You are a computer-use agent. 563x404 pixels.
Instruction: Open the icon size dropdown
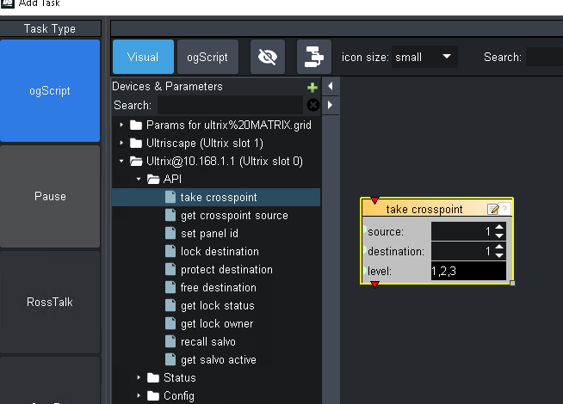[x=424, y=57]
